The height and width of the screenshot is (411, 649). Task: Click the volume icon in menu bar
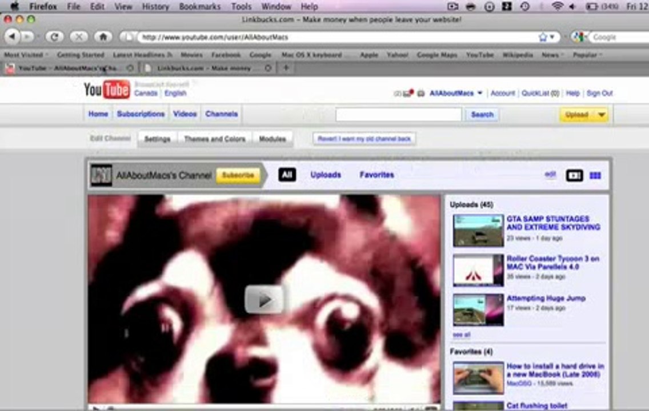click(572, 7)
